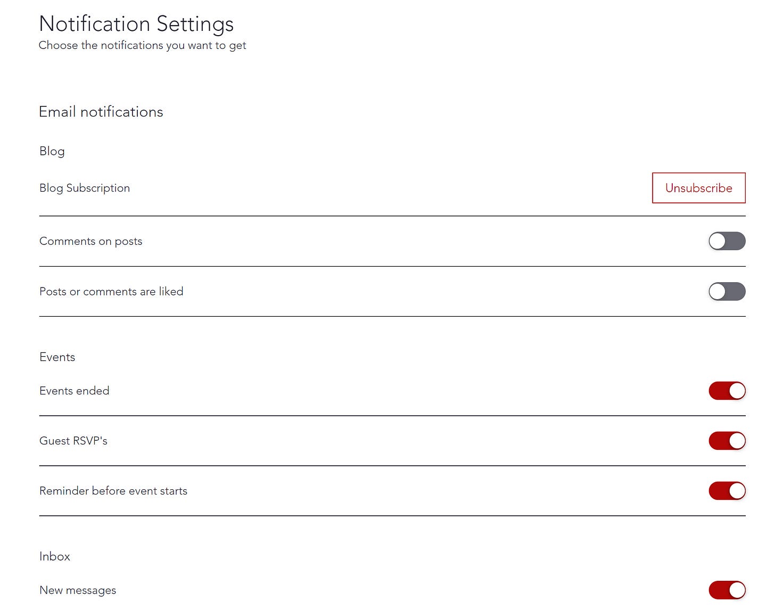Click the Blog section heading
Viewport: 775px width, 609px height.
52,151
